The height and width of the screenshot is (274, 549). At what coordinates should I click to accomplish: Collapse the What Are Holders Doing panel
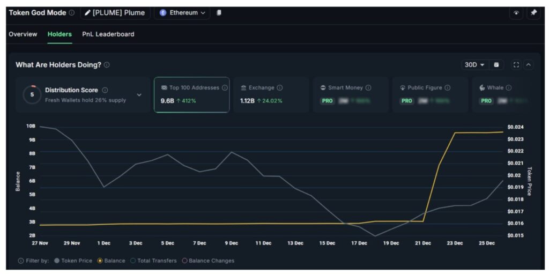pyautogui.click(x=529, y=65)
